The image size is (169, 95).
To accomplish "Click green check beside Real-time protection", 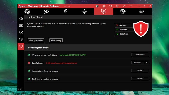I will pos(29,79).
